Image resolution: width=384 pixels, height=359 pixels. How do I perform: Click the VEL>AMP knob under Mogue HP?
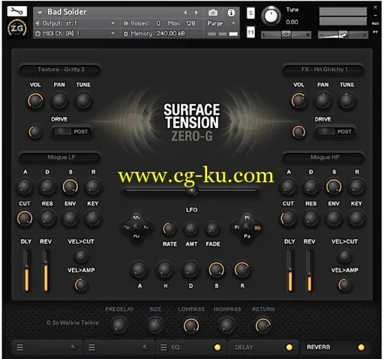click(x=344, y=285)
